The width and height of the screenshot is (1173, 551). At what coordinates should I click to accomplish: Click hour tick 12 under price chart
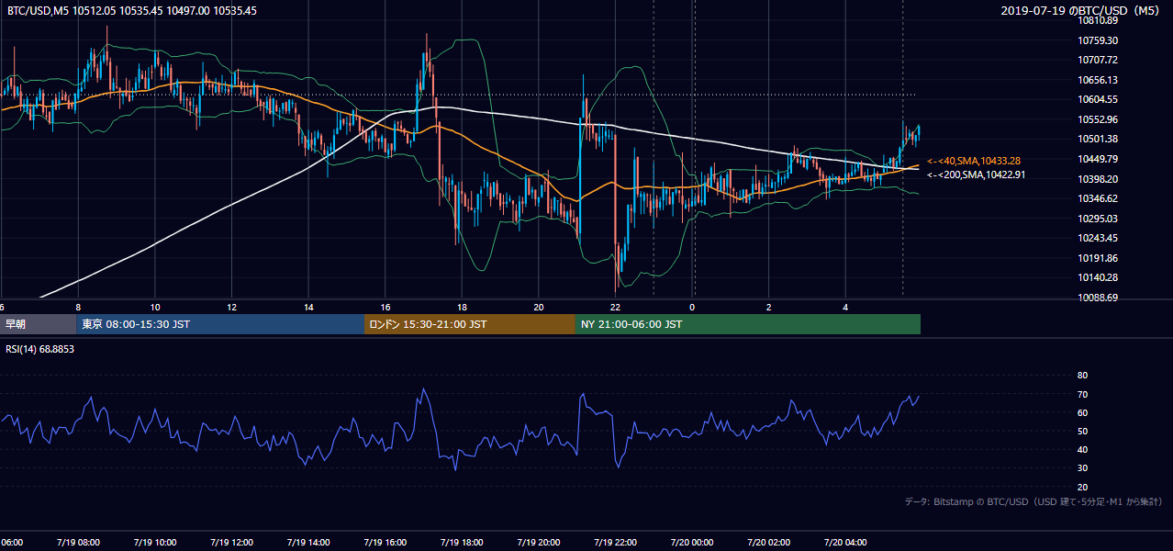pos(231,307)
